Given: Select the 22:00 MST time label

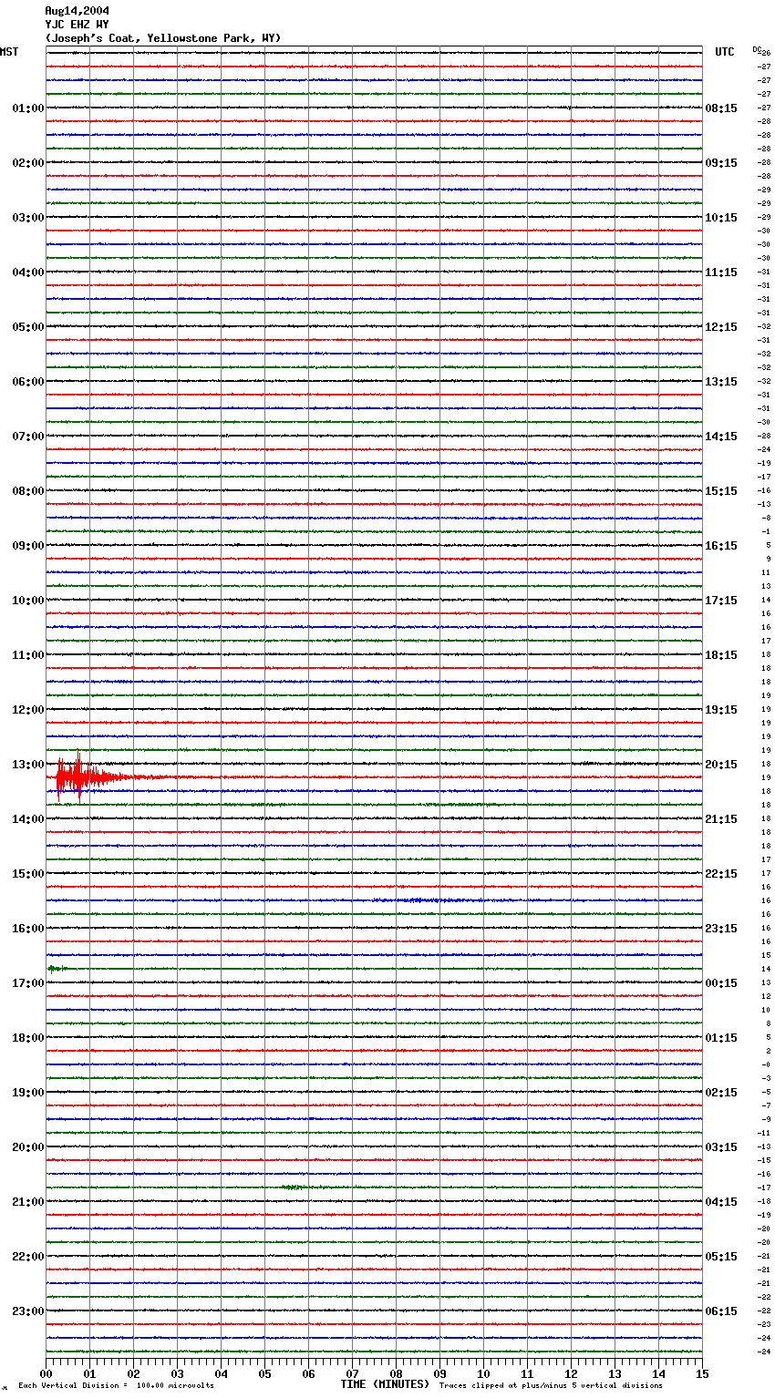Looking at the screenshot, I should (x=28, y=1257).
